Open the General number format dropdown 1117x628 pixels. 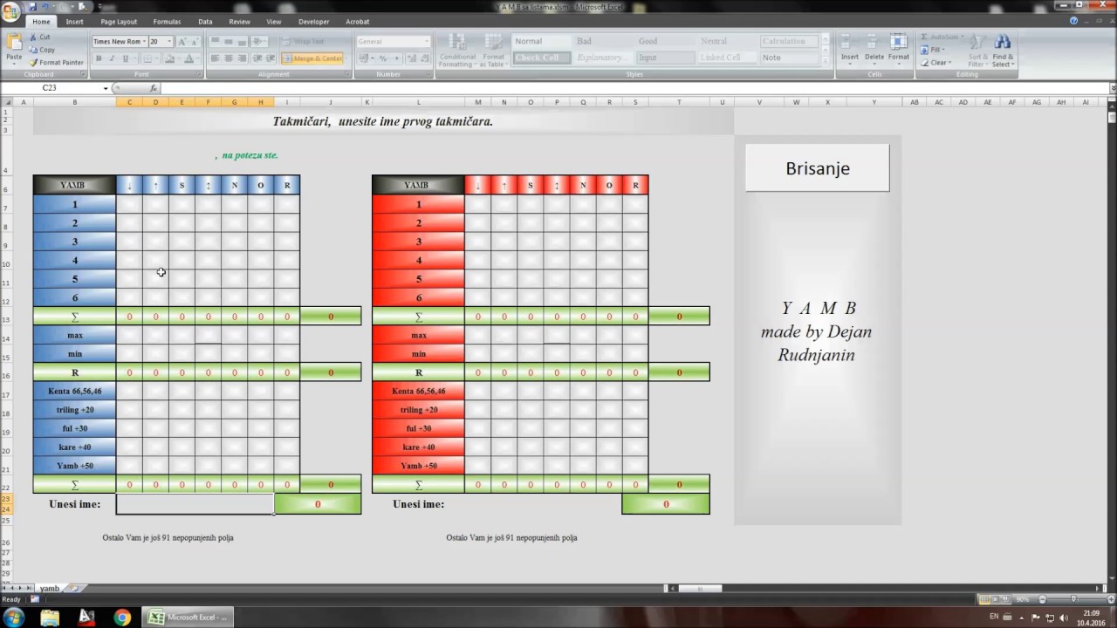pos(427,42)
